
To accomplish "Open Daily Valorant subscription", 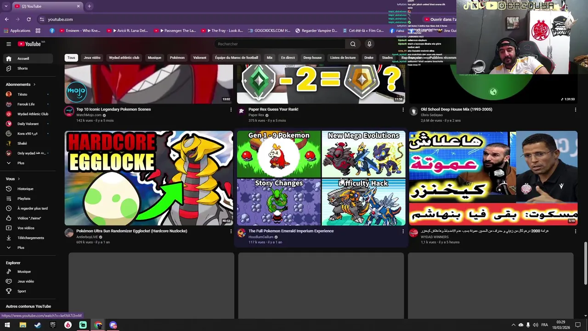I will click(x=28, y=124).
